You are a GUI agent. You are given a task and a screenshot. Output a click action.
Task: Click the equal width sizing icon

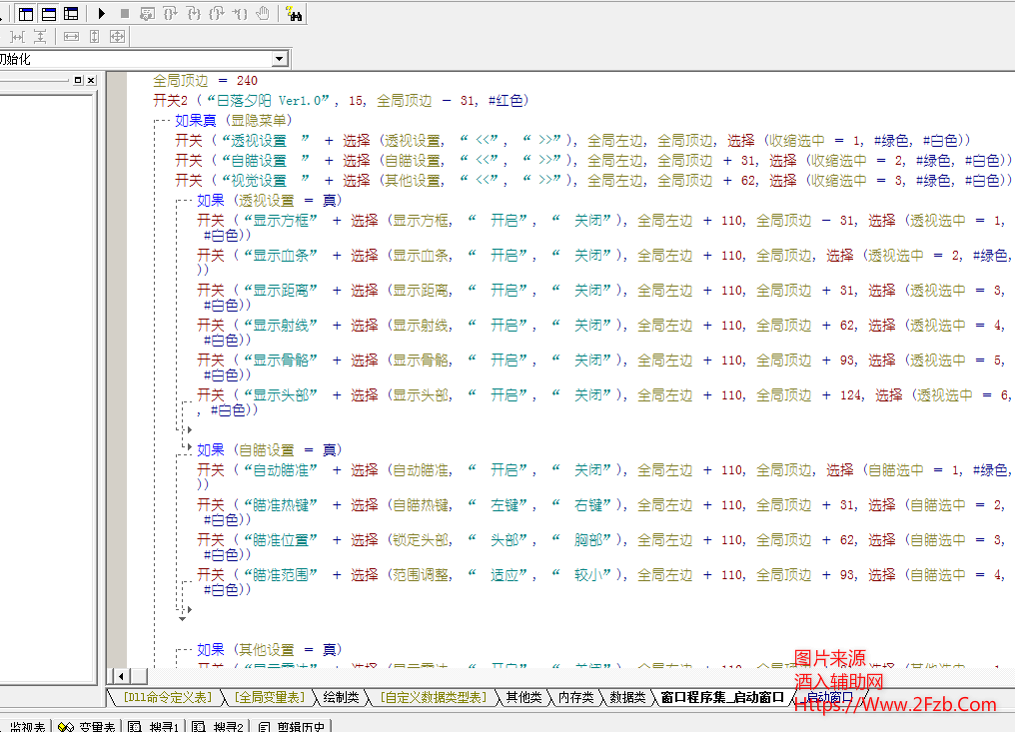[71, 36]
